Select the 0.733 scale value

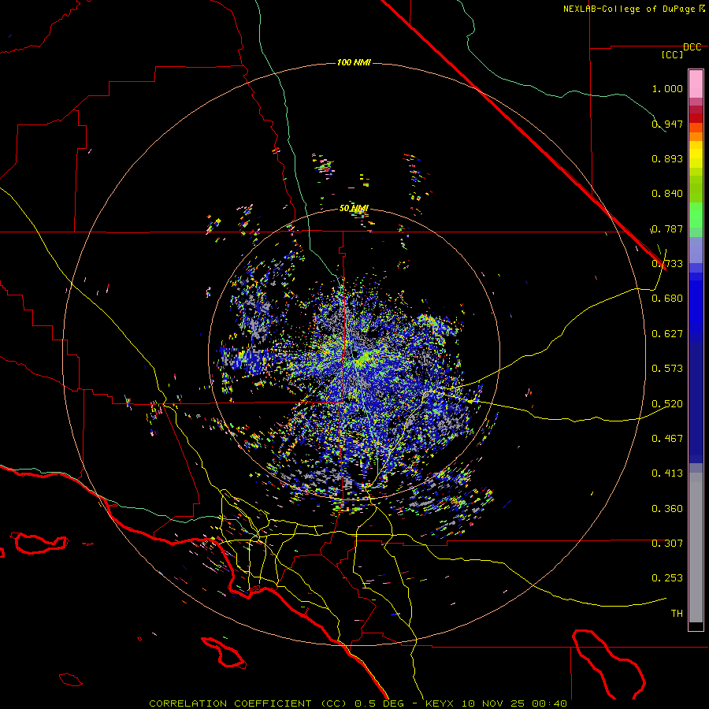tap(667, 264)
